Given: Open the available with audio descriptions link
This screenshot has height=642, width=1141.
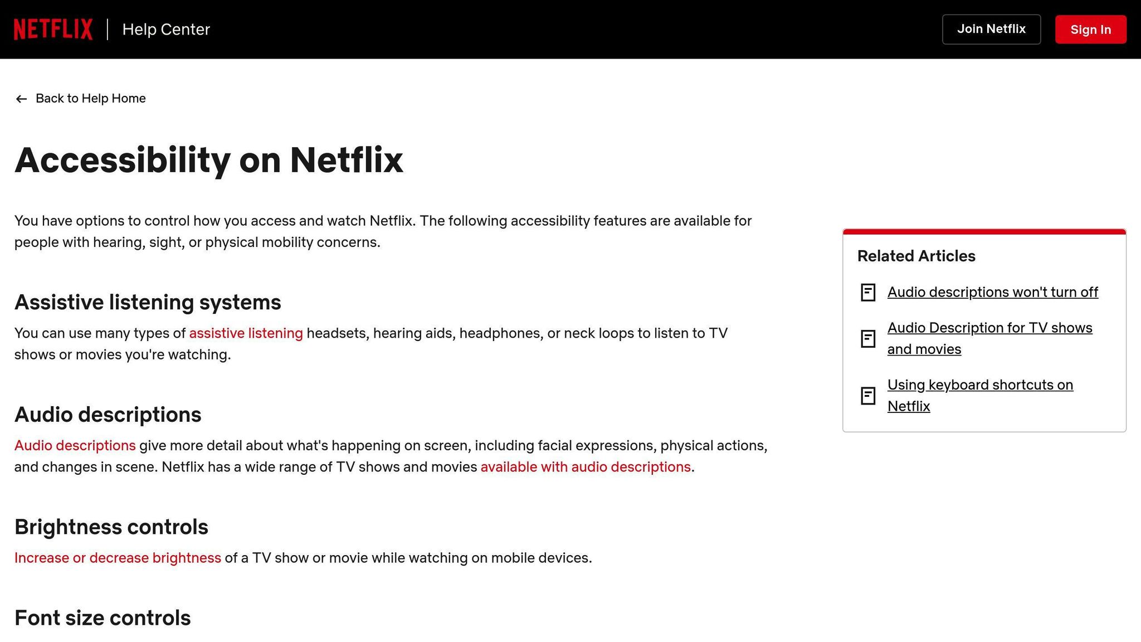Looking at the screenshot, I should tap(584, 467).
